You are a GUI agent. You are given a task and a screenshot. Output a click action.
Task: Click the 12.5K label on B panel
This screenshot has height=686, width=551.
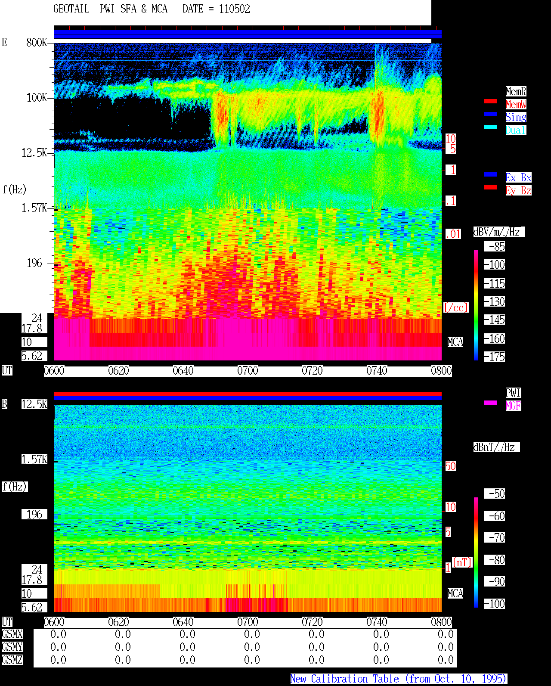point(34,404)
